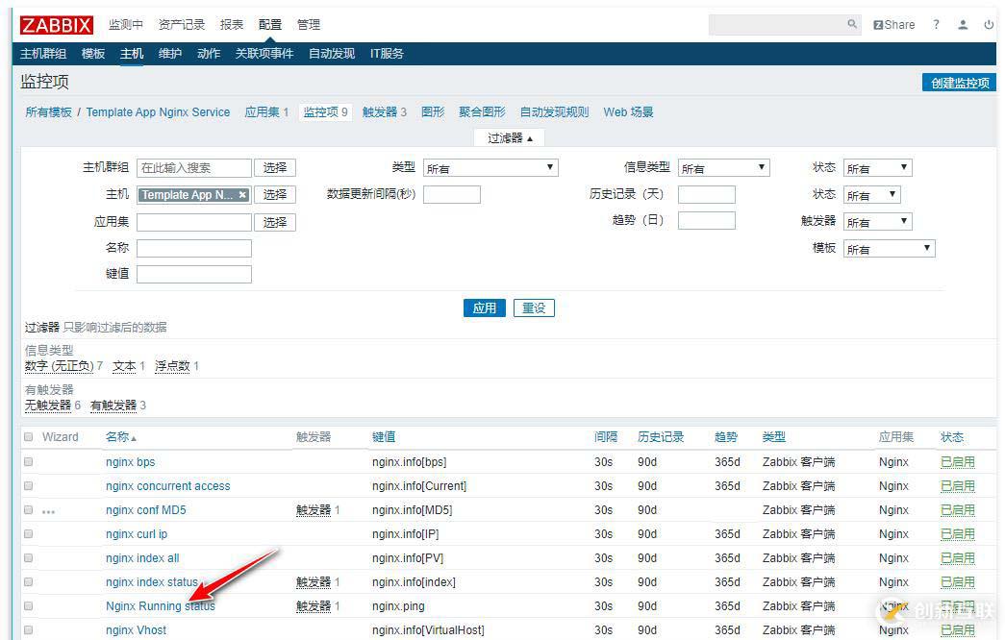Open the Nginx Running status item
This screenshot has height=640, width=1005.
[x=161, y=606]
